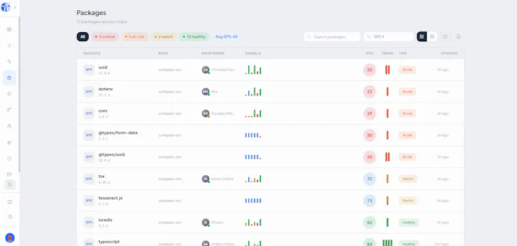Click the Hiroki Osame maintainer avatar for tsx
Screen dimensions: 517x246
206,179
